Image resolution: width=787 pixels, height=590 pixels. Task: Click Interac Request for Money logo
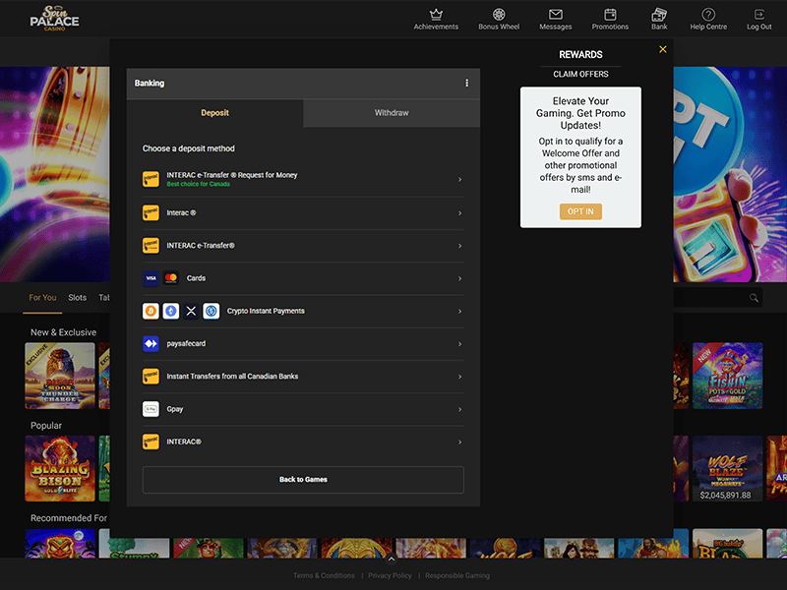point(151,179)
